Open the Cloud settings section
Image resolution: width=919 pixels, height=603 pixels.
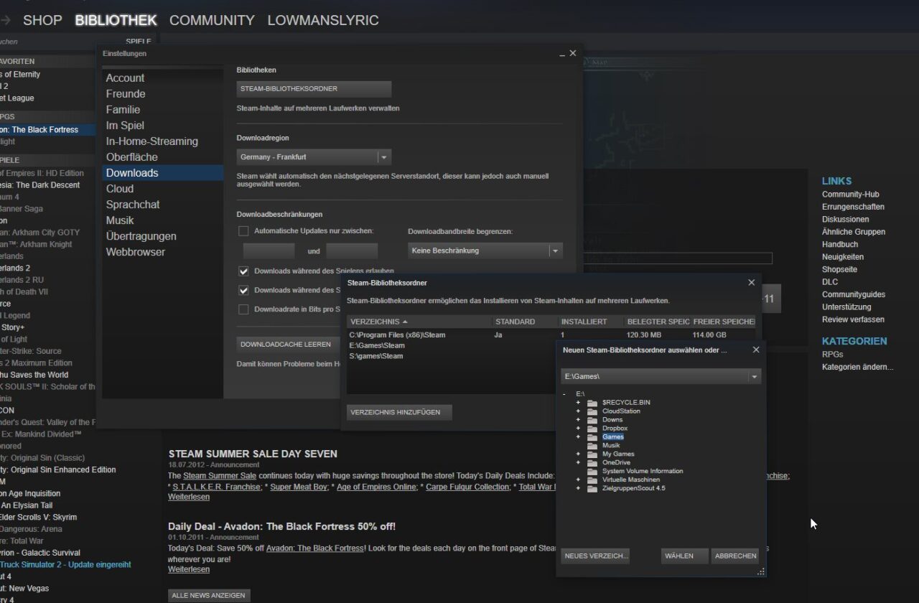pyautogui.click(x=120, y=189)
